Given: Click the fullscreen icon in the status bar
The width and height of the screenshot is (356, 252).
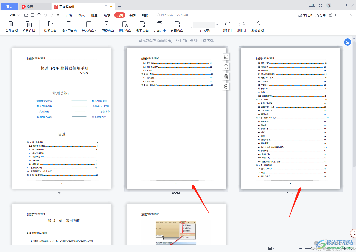Looking at the screenshot, I should pyautogui.click(x=351, y=248).
